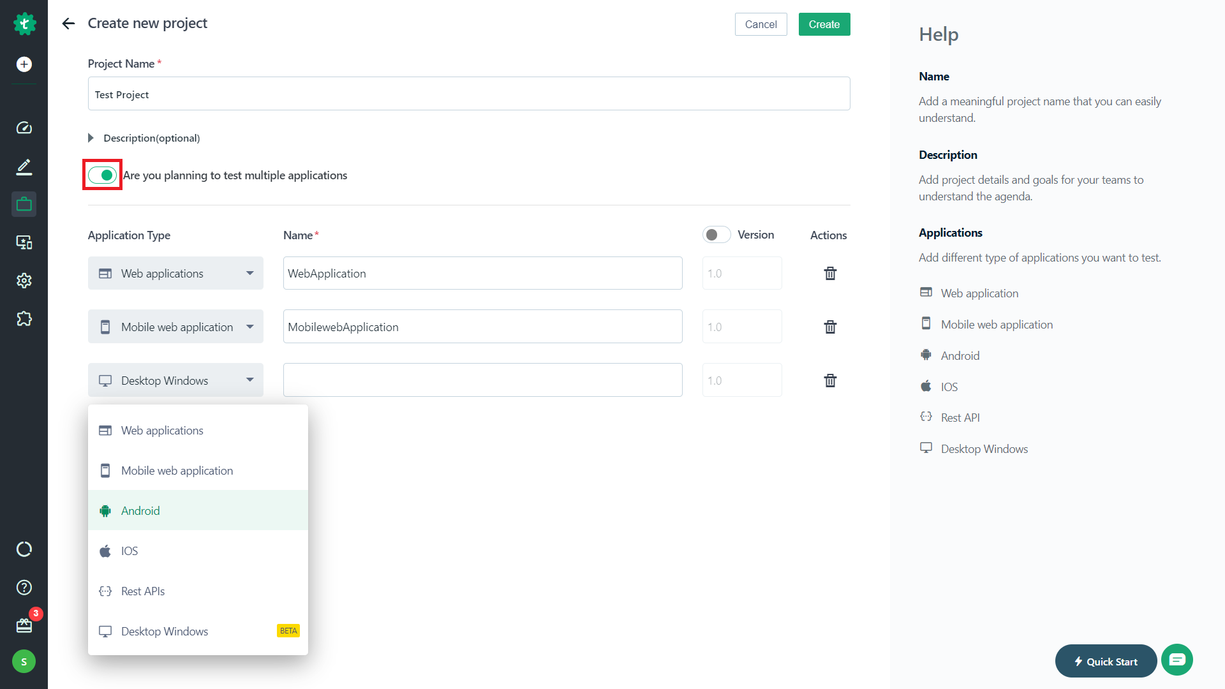Click the plus create icon in sidebar
The image size is (1225, 689).
click(x=24, y=64)
